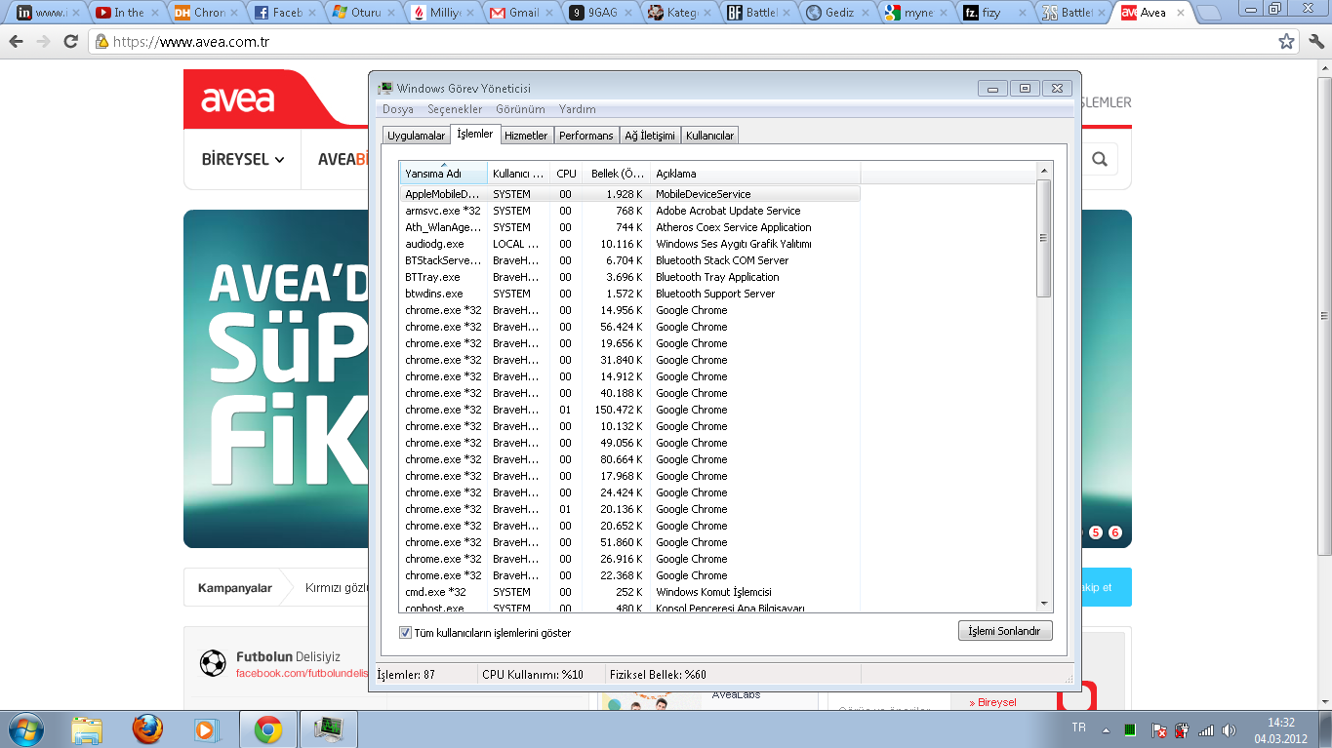Select the cmd.exe *32 process row
Image resolution: width=1332 pixels, height=748 pixels.
coord(630,592)
